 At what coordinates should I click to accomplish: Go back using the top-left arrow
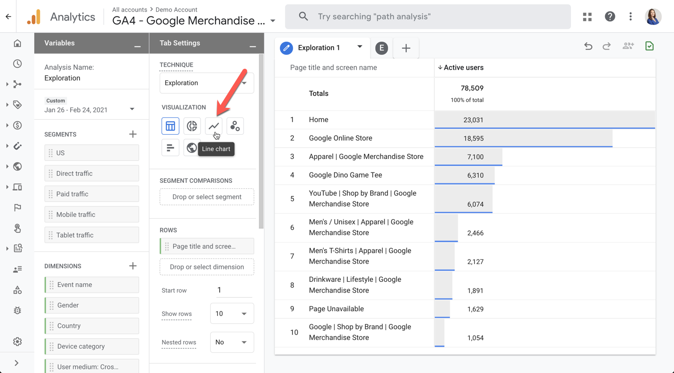[8, 16]
